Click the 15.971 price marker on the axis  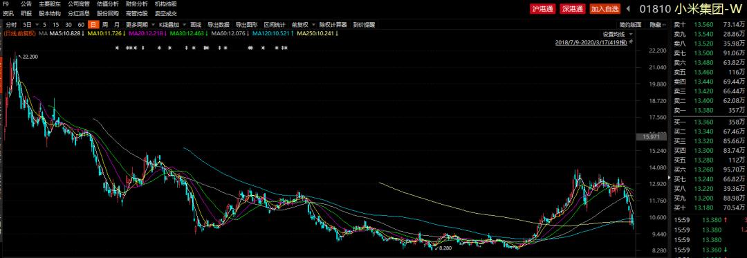[652, 137]
